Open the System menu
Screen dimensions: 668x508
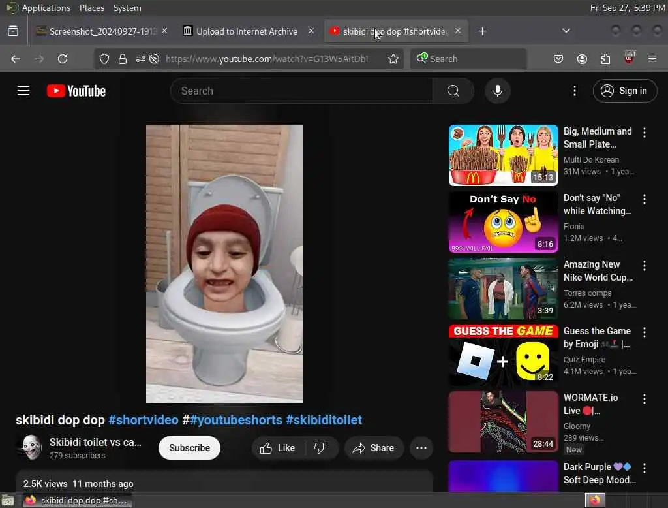(127, 8)
